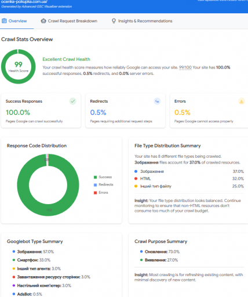Click Зображення 57.0% in Googlebot Type Summary
The image size is (248, 297).
(x=33, y=252)
